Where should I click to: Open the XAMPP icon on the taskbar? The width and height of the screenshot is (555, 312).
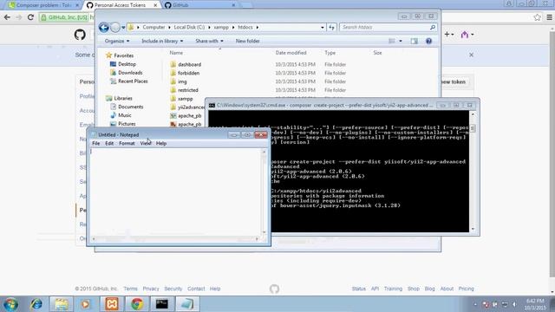(x=112, y=304)
